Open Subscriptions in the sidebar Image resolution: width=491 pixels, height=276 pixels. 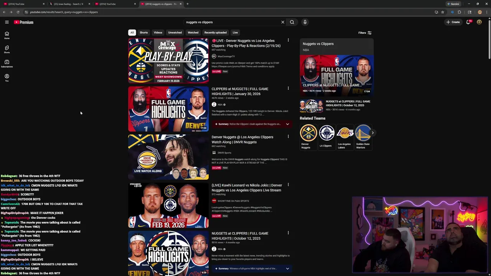[x=7, y=63]
